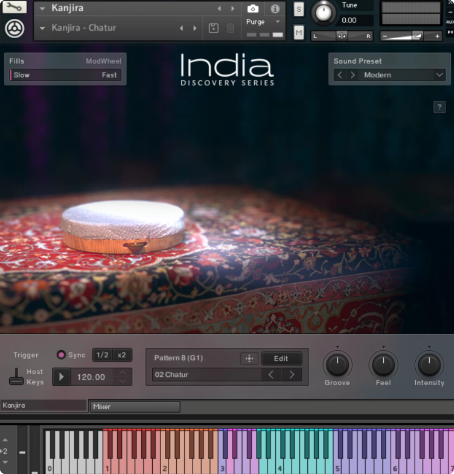Go to the previous pattern before 02 Chatur
454x474 pixels.
pyautogui.click(x=271, y=375)
